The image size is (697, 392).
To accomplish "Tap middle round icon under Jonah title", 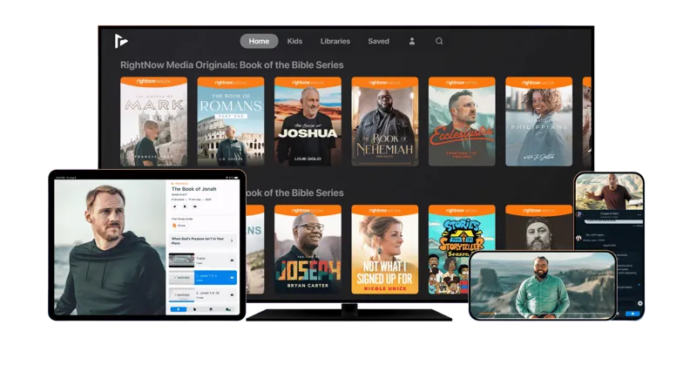I will [185, 206].
